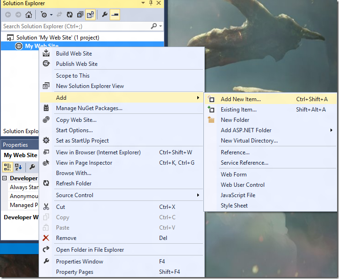The image size is (339, 279).
Task: Select the Managed P property row
Action: point(24,205)
